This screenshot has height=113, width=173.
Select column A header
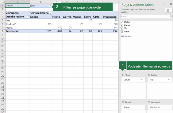click(18, 2)
